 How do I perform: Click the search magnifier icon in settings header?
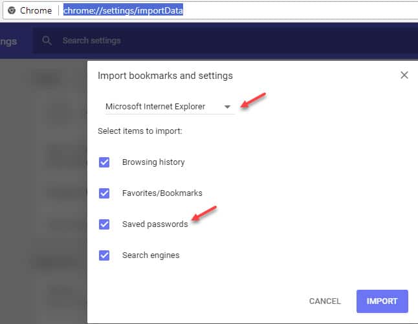[47, 41]
